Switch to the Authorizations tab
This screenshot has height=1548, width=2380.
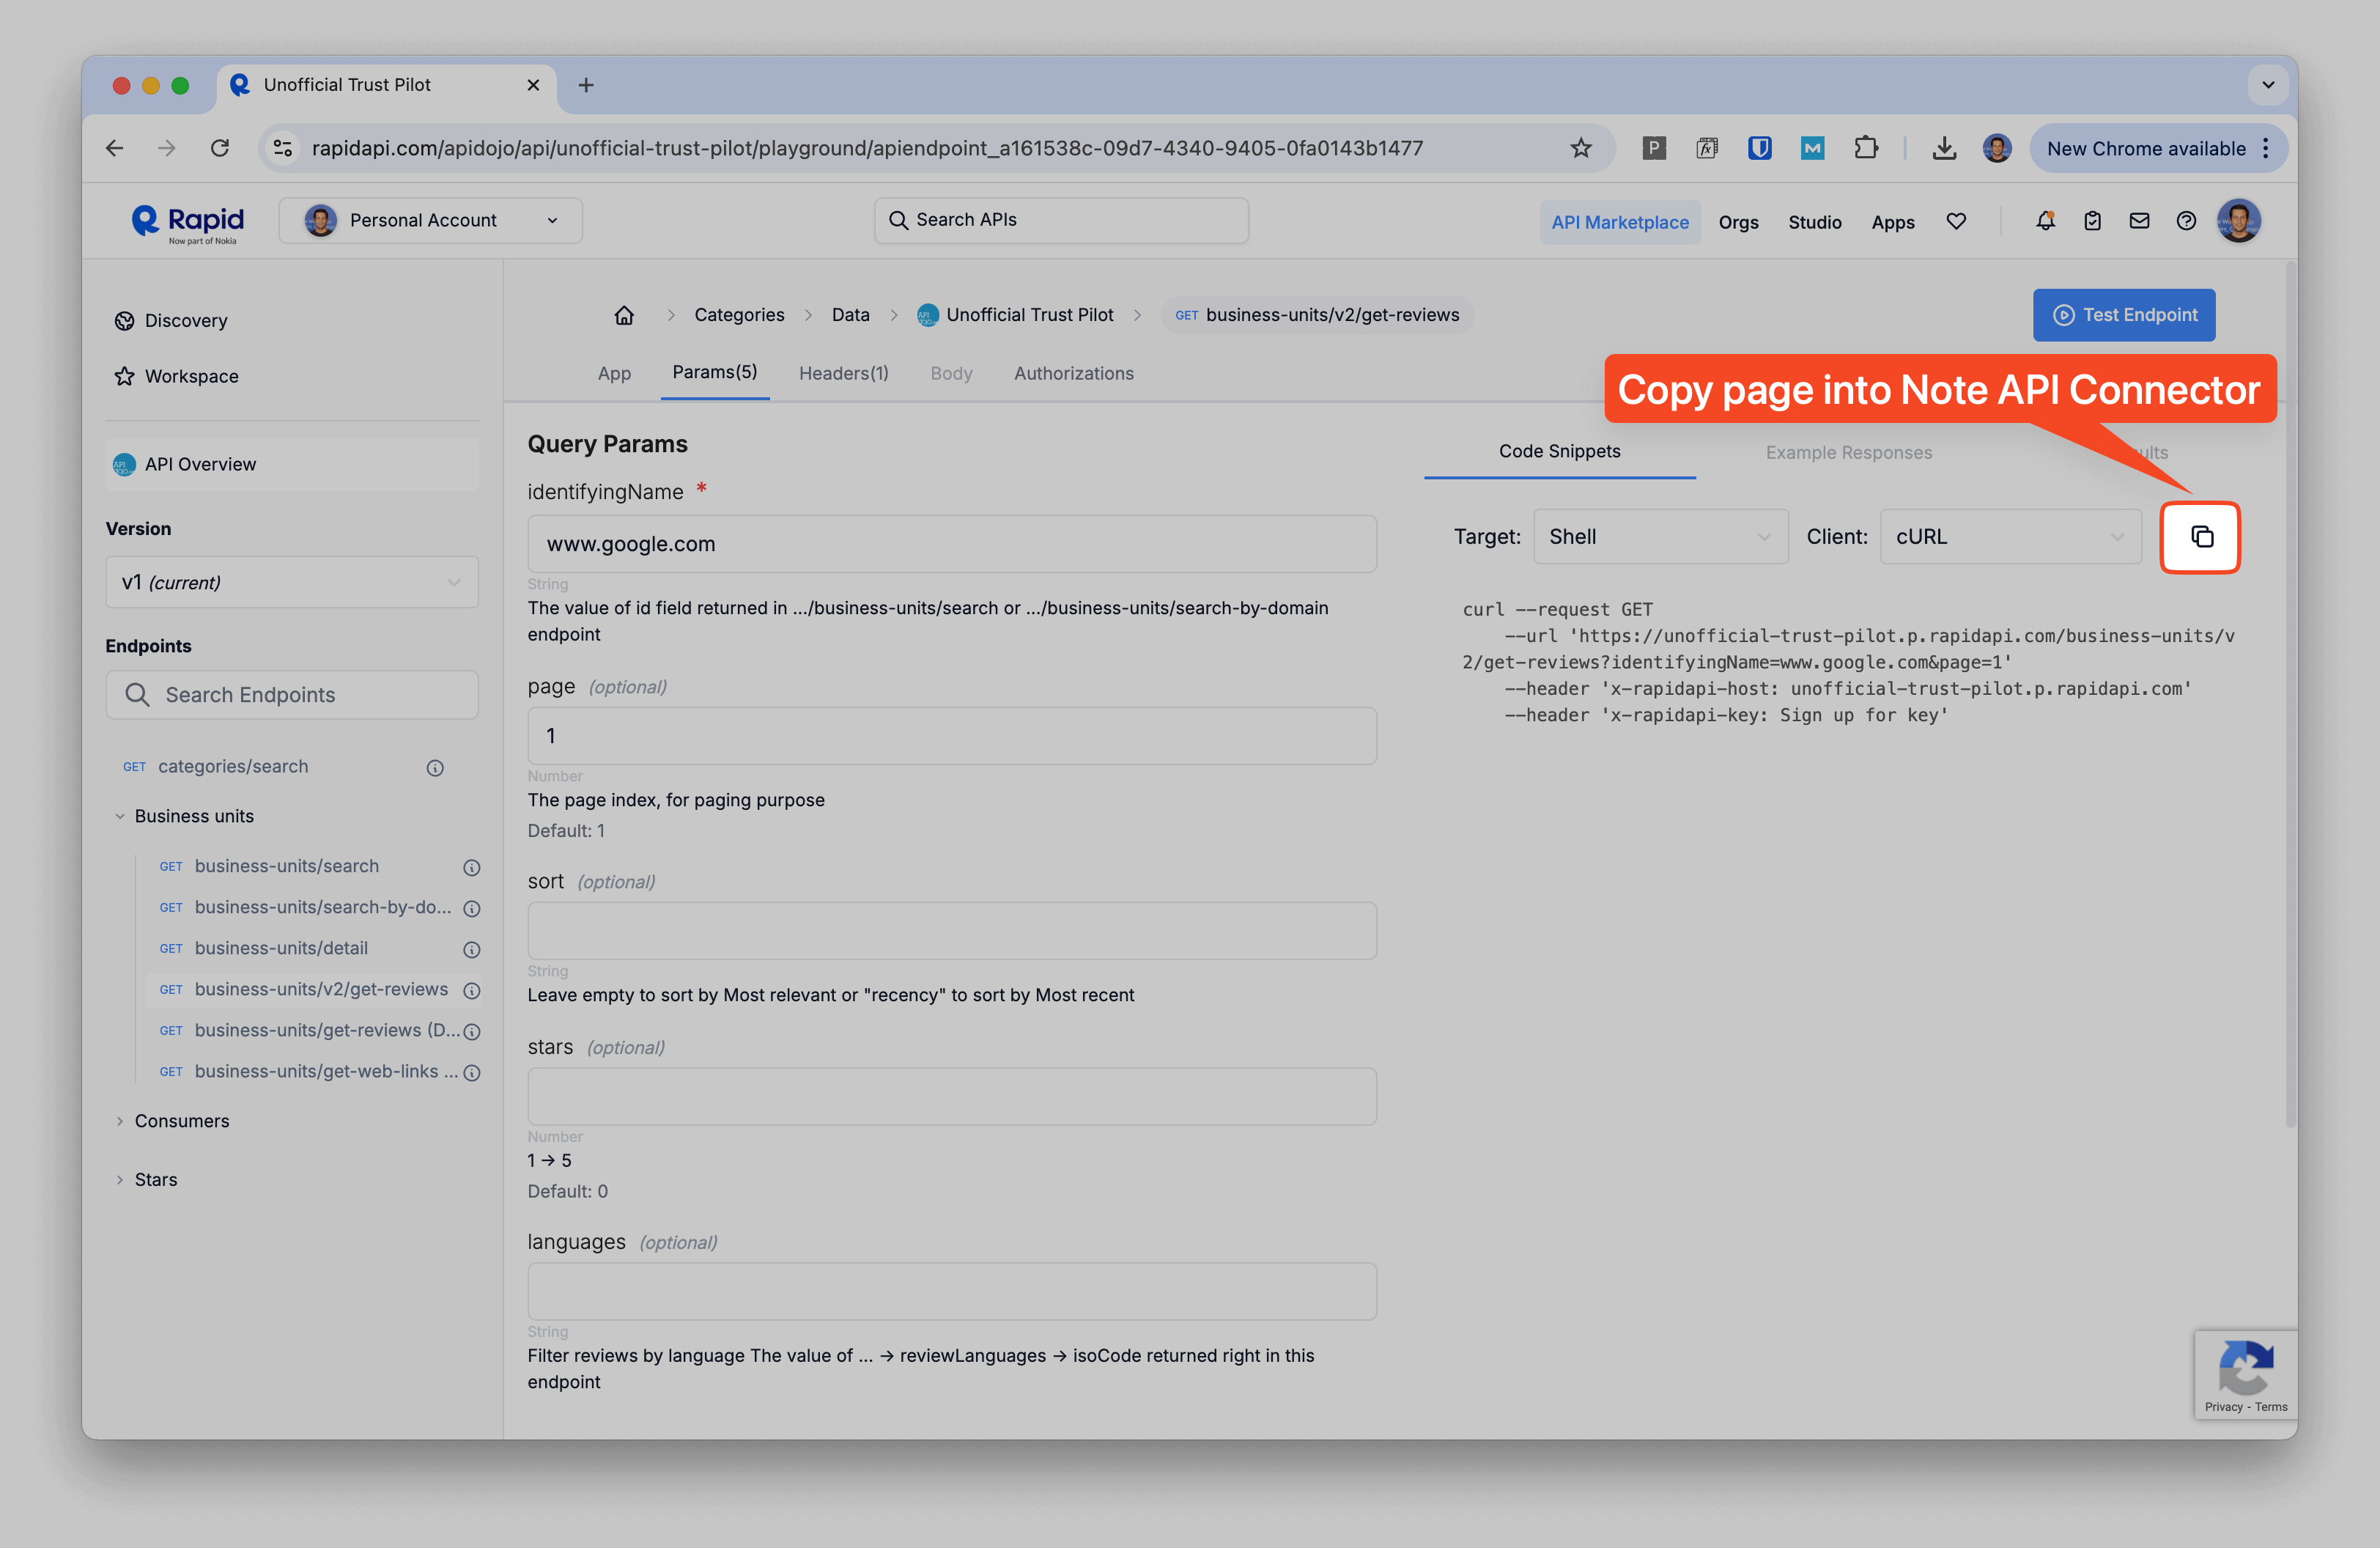click(1074, 373)
